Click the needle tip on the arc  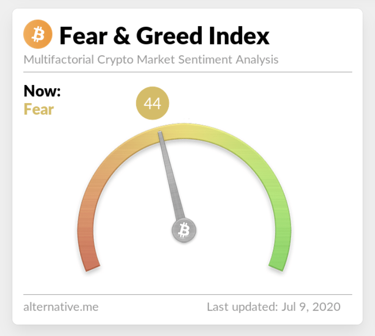pyautogui.click(x=160, y=133)
